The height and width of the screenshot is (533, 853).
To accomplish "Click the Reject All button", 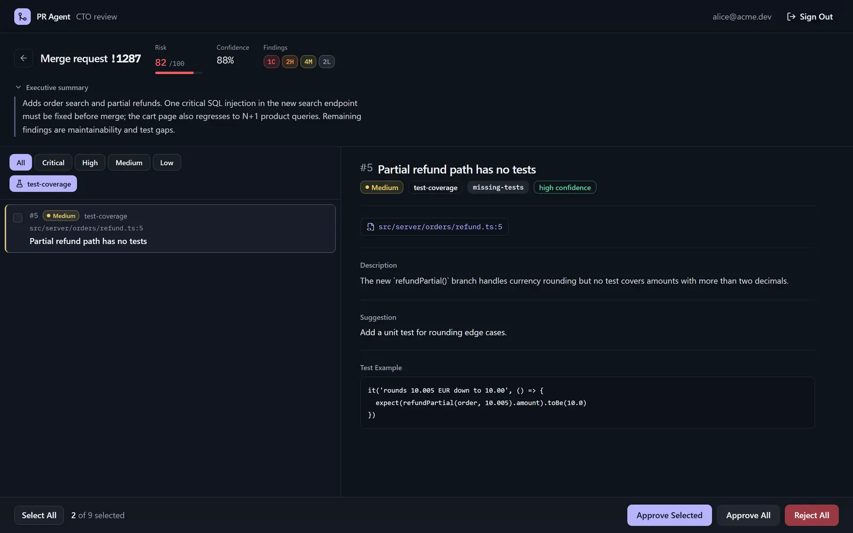I will click(x=811, y=515).
